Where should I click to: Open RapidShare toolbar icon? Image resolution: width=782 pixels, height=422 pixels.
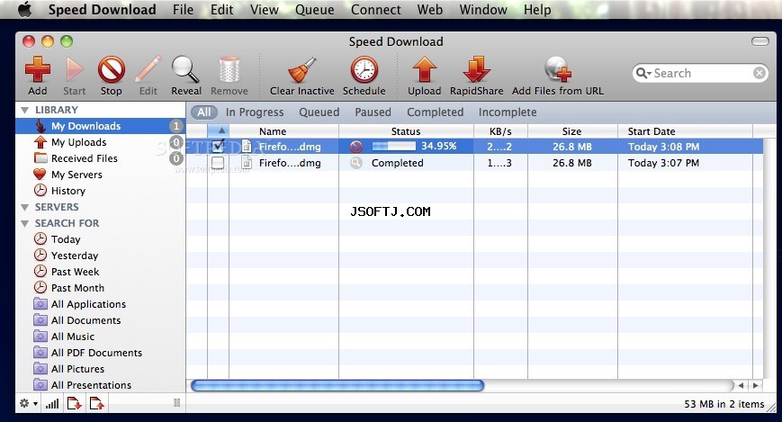coord(476,70)
